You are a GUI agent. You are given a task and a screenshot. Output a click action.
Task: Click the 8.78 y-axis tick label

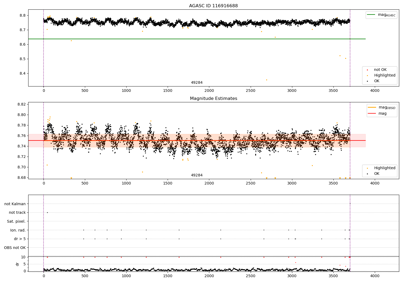pyautogui.click(x=22, y=125)
